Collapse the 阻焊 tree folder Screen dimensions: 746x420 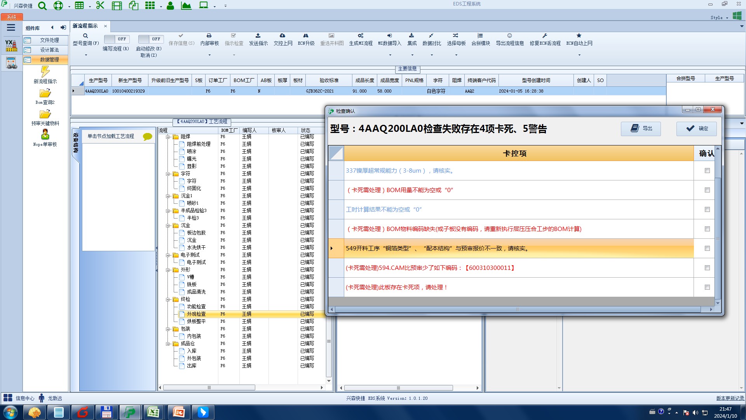tap(168, 137)
